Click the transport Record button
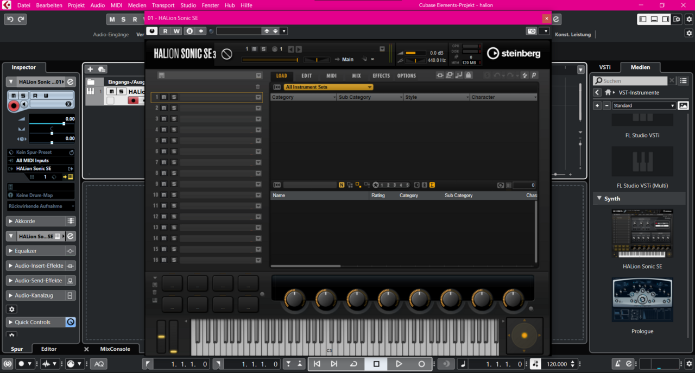This screenshot has width=695, height=373. coord(421,364)
